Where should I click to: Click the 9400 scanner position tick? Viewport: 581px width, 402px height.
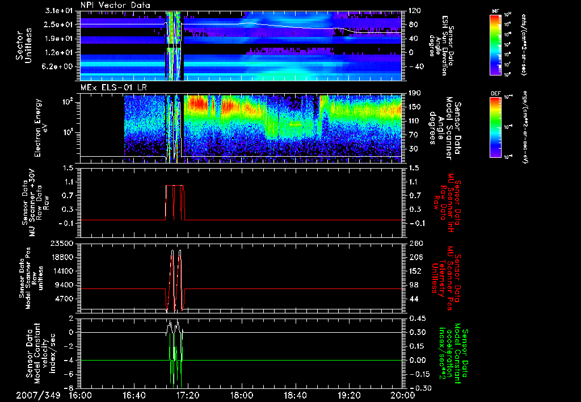(x=65, y=285)
